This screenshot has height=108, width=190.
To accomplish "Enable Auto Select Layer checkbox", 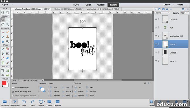I will point(13,87).
